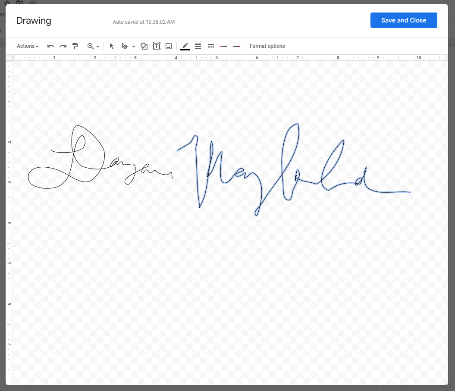This screenshot has height=391, width=455.
Task: Click the Redo icon
Action: pos(63,46)
